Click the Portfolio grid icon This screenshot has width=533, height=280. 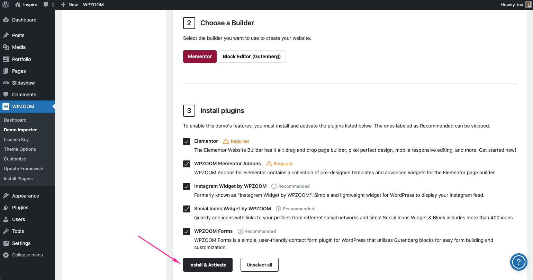pos(6,59)
